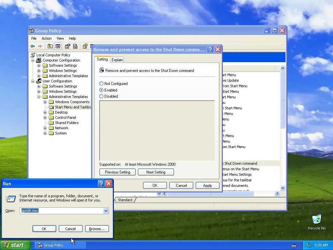Click the Group Policy taskbar button
The image size is (333, 250).
(x=60, y=245)
